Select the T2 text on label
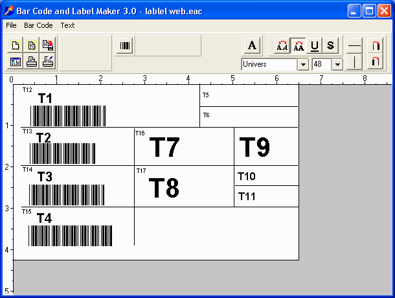Viewport: 395px width, 298px height. 43,137
